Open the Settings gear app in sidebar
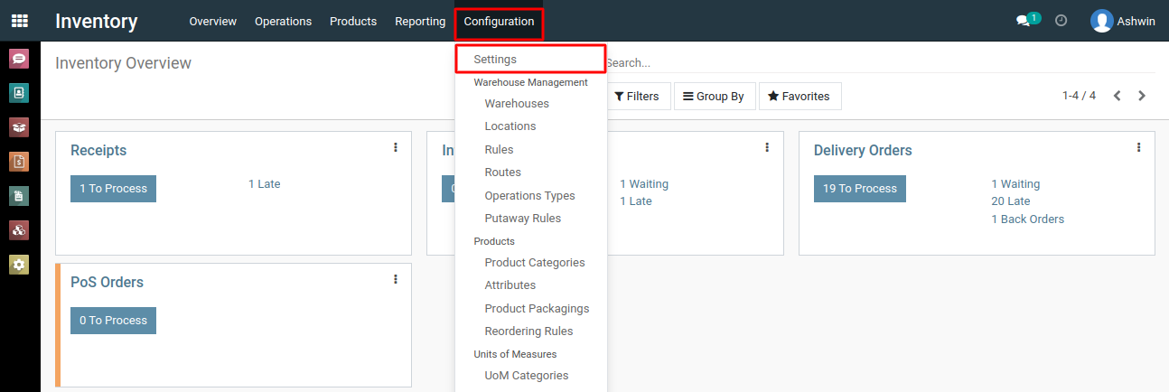Screen dimensions: 1169x392 coord(19,264)
